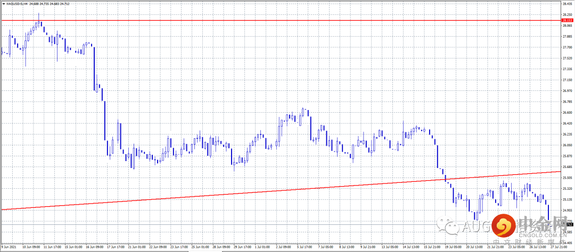This screenshot has height=252, width=575.
Task: Click the small triangle before the chart title
Action: (3, 4)
